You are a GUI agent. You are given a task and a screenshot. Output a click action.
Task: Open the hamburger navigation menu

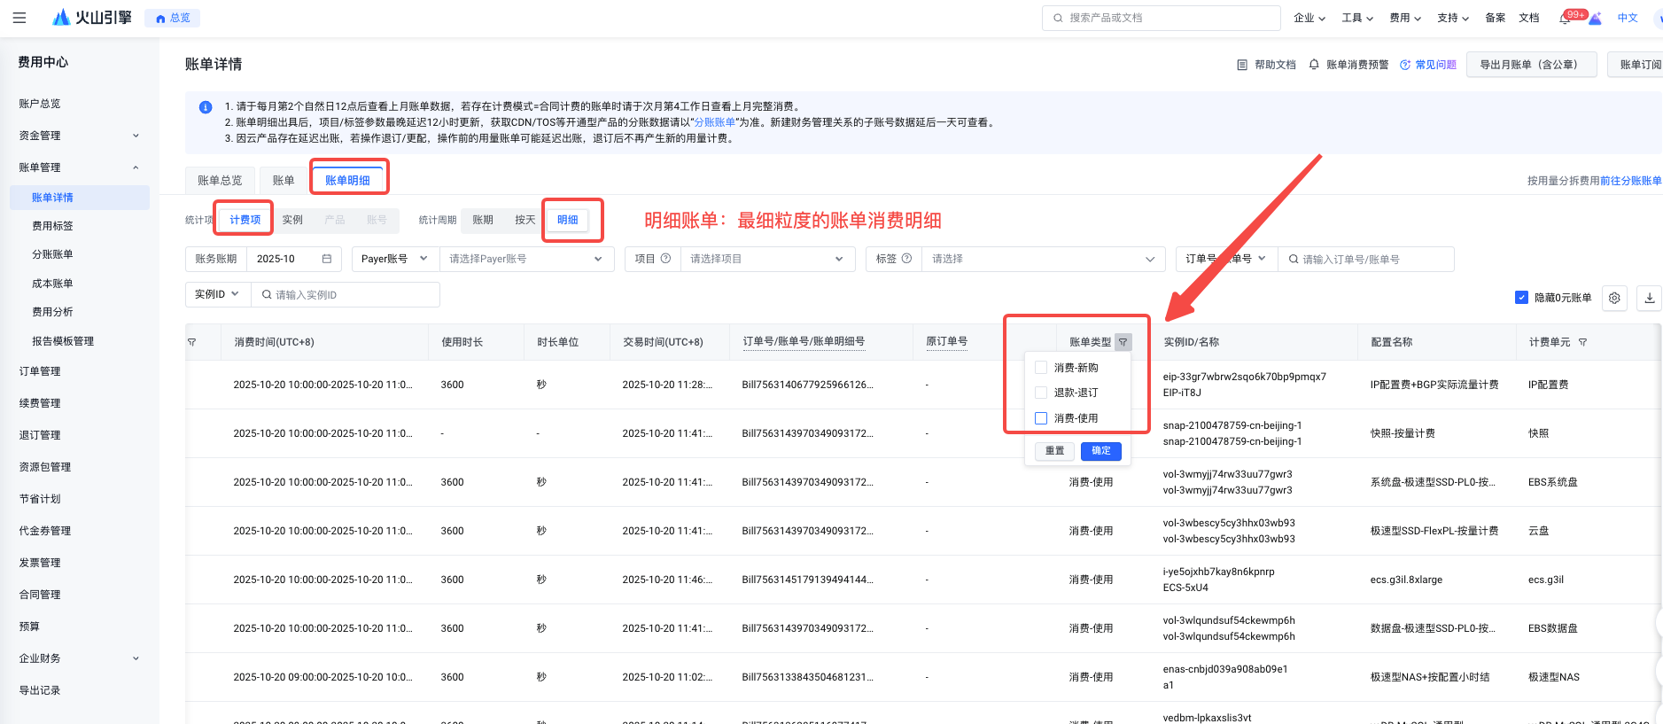tap(19, 18)
